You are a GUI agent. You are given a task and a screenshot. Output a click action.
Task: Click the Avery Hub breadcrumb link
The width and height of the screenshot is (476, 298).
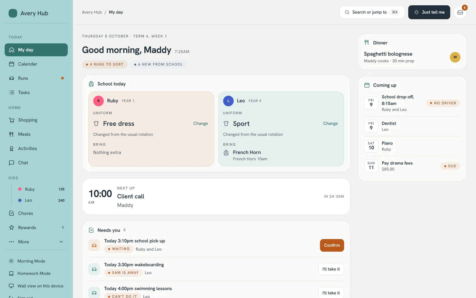click(92, 12)
